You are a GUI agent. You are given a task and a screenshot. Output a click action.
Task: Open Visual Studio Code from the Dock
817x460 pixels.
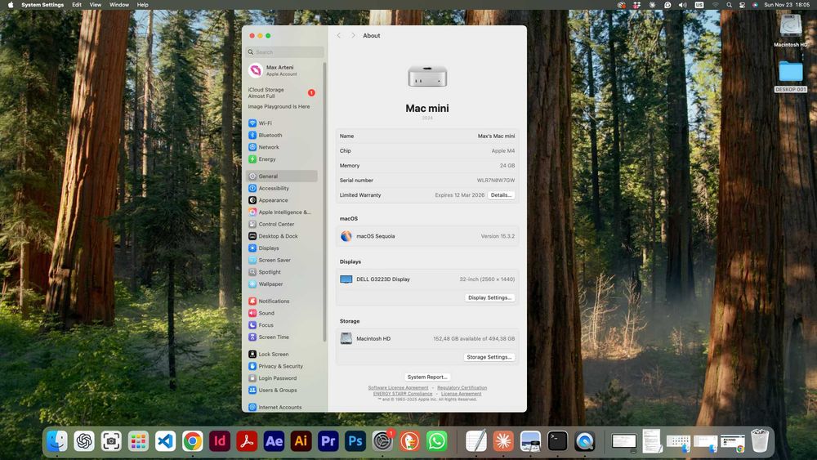[x=165, y=441]
